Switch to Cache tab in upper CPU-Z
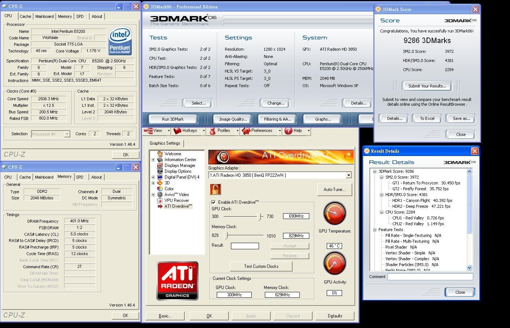510x328 pixels. click(x=25, y=16)
